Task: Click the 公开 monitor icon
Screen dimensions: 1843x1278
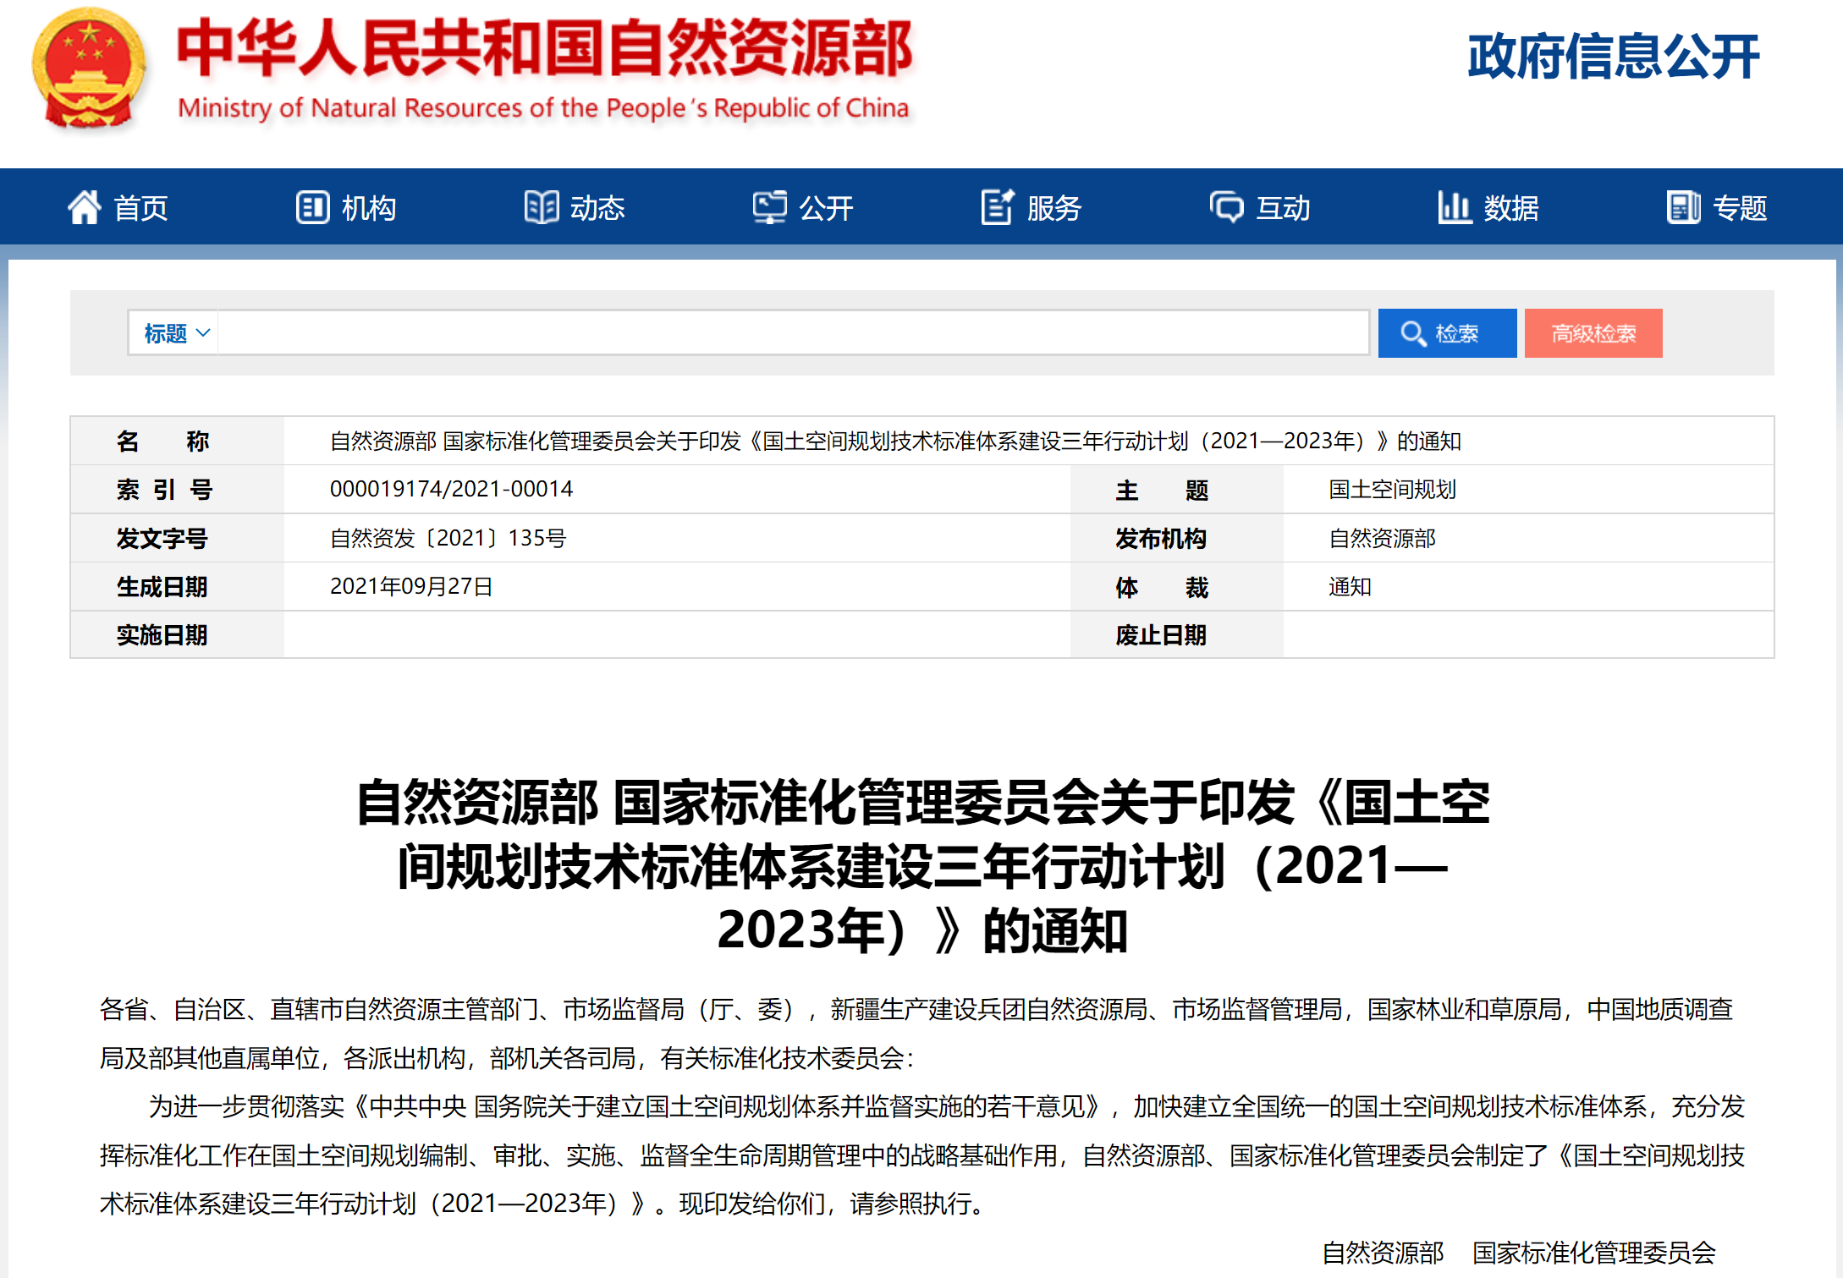Action: click(x=769, y=207)
